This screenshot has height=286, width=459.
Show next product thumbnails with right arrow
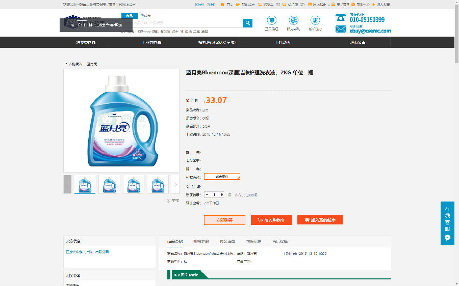tap(175, 184)
